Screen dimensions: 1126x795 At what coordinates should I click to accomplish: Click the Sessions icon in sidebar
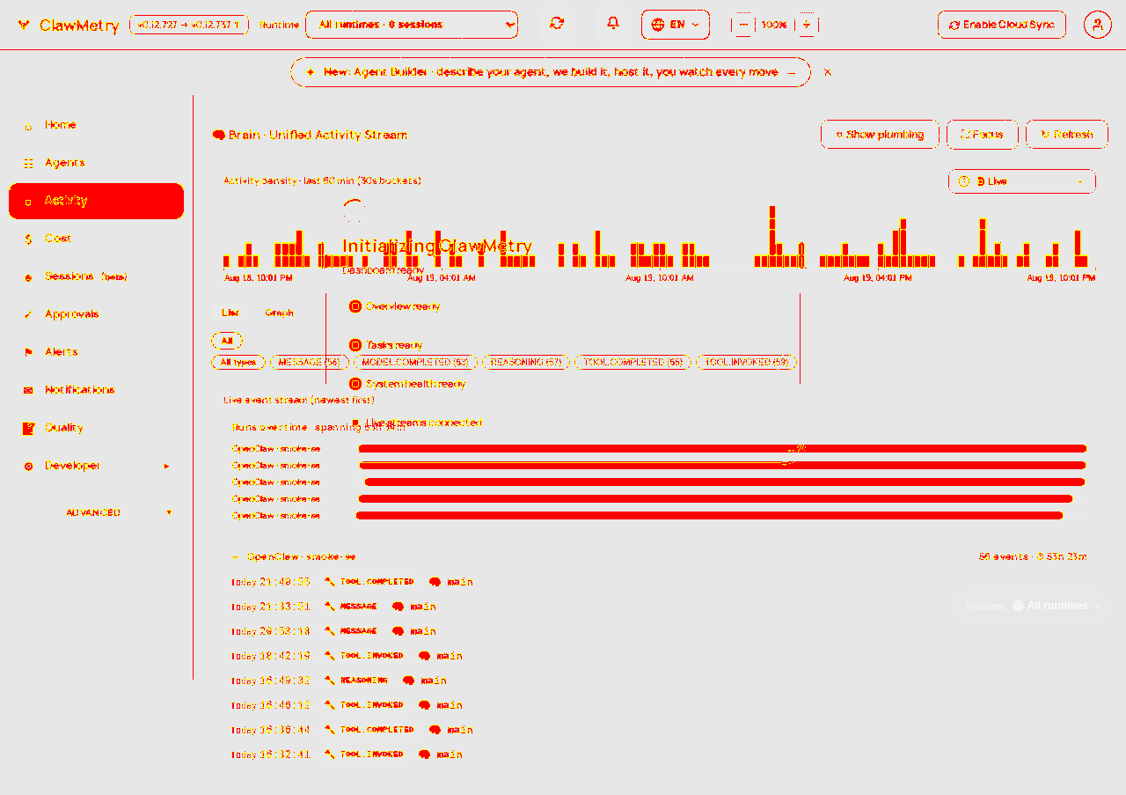pos(28,277)
